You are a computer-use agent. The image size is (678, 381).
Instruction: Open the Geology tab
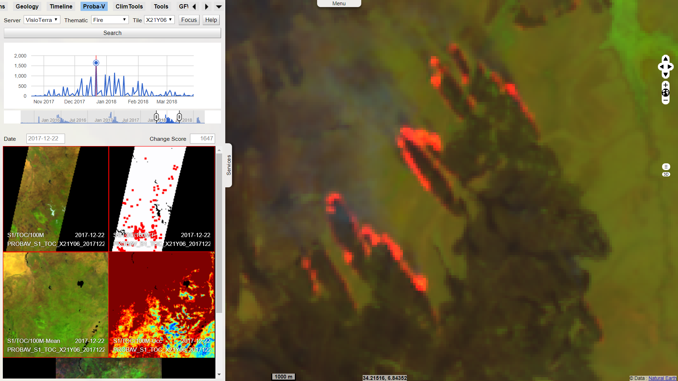coord(27,6)
